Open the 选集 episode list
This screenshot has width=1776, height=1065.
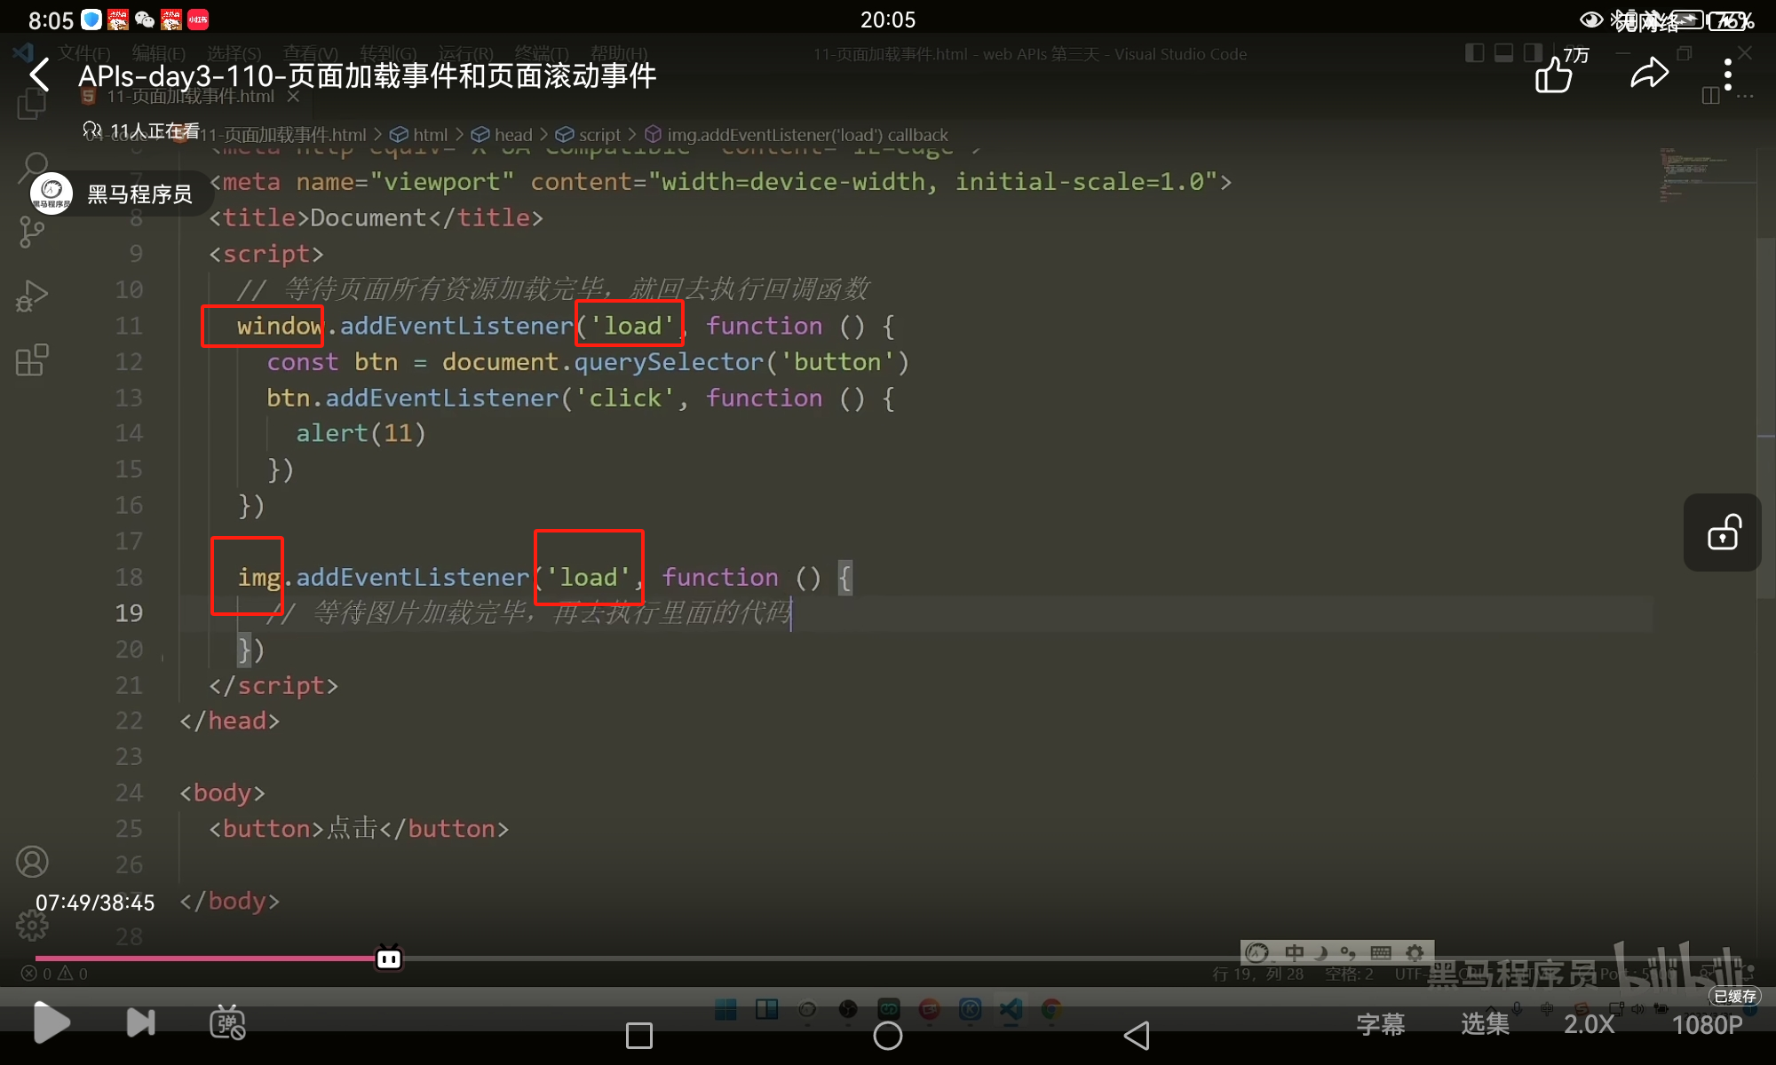tap(1484, 1024)
